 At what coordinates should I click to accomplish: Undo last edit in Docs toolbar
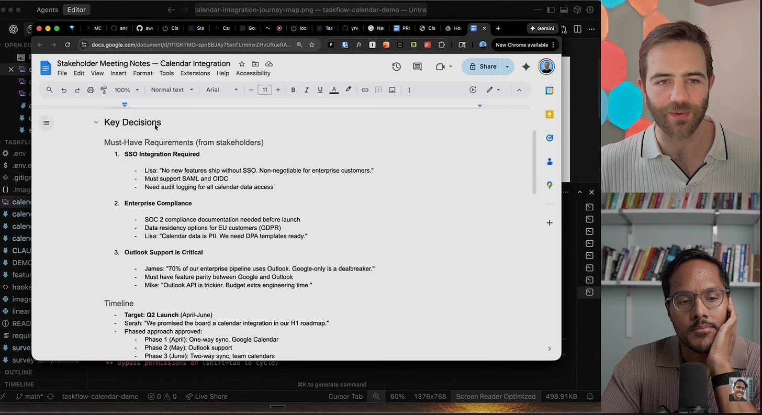[x=64, y=90]
